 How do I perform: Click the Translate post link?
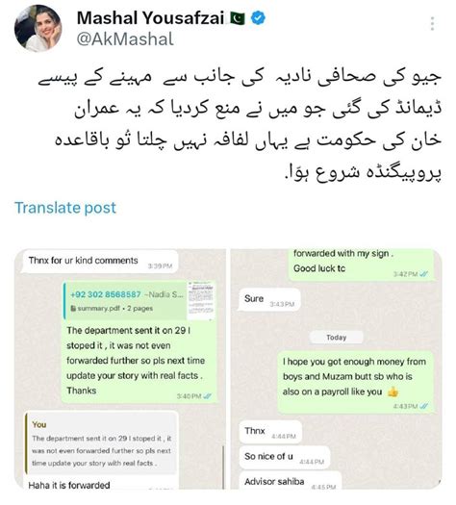65,208
